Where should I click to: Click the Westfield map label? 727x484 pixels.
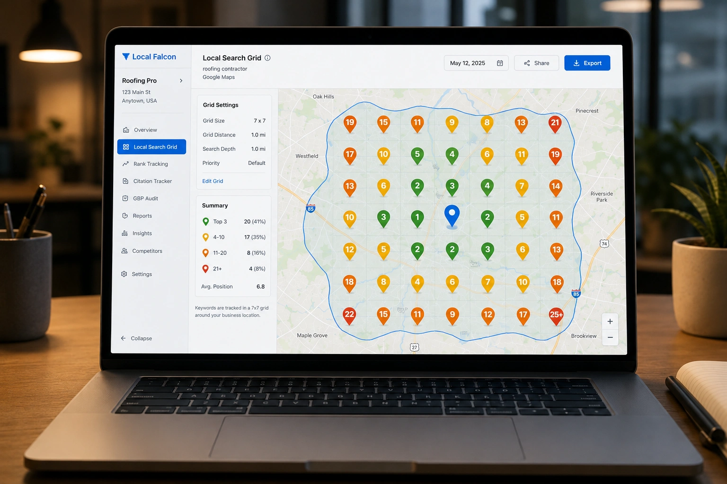pyautogui.click(x=307, y=156)
